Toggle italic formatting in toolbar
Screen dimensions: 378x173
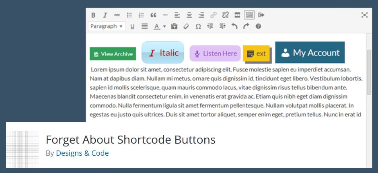click(x=105, y=15)
